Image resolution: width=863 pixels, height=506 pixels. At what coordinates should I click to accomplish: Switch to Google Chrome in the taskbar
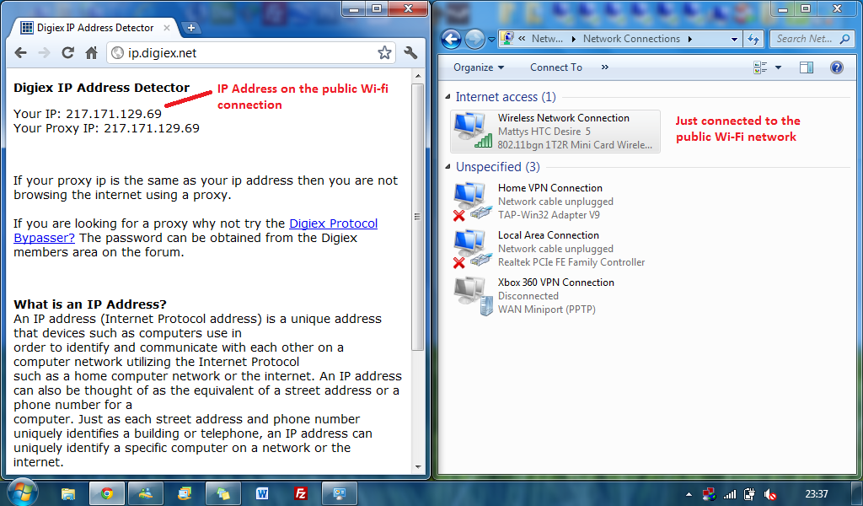pos(107,493)
